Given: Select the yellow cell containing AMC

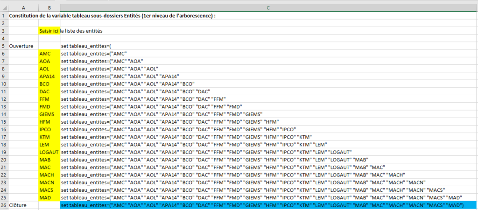Looking at the screenshot, I should (49, 54).
